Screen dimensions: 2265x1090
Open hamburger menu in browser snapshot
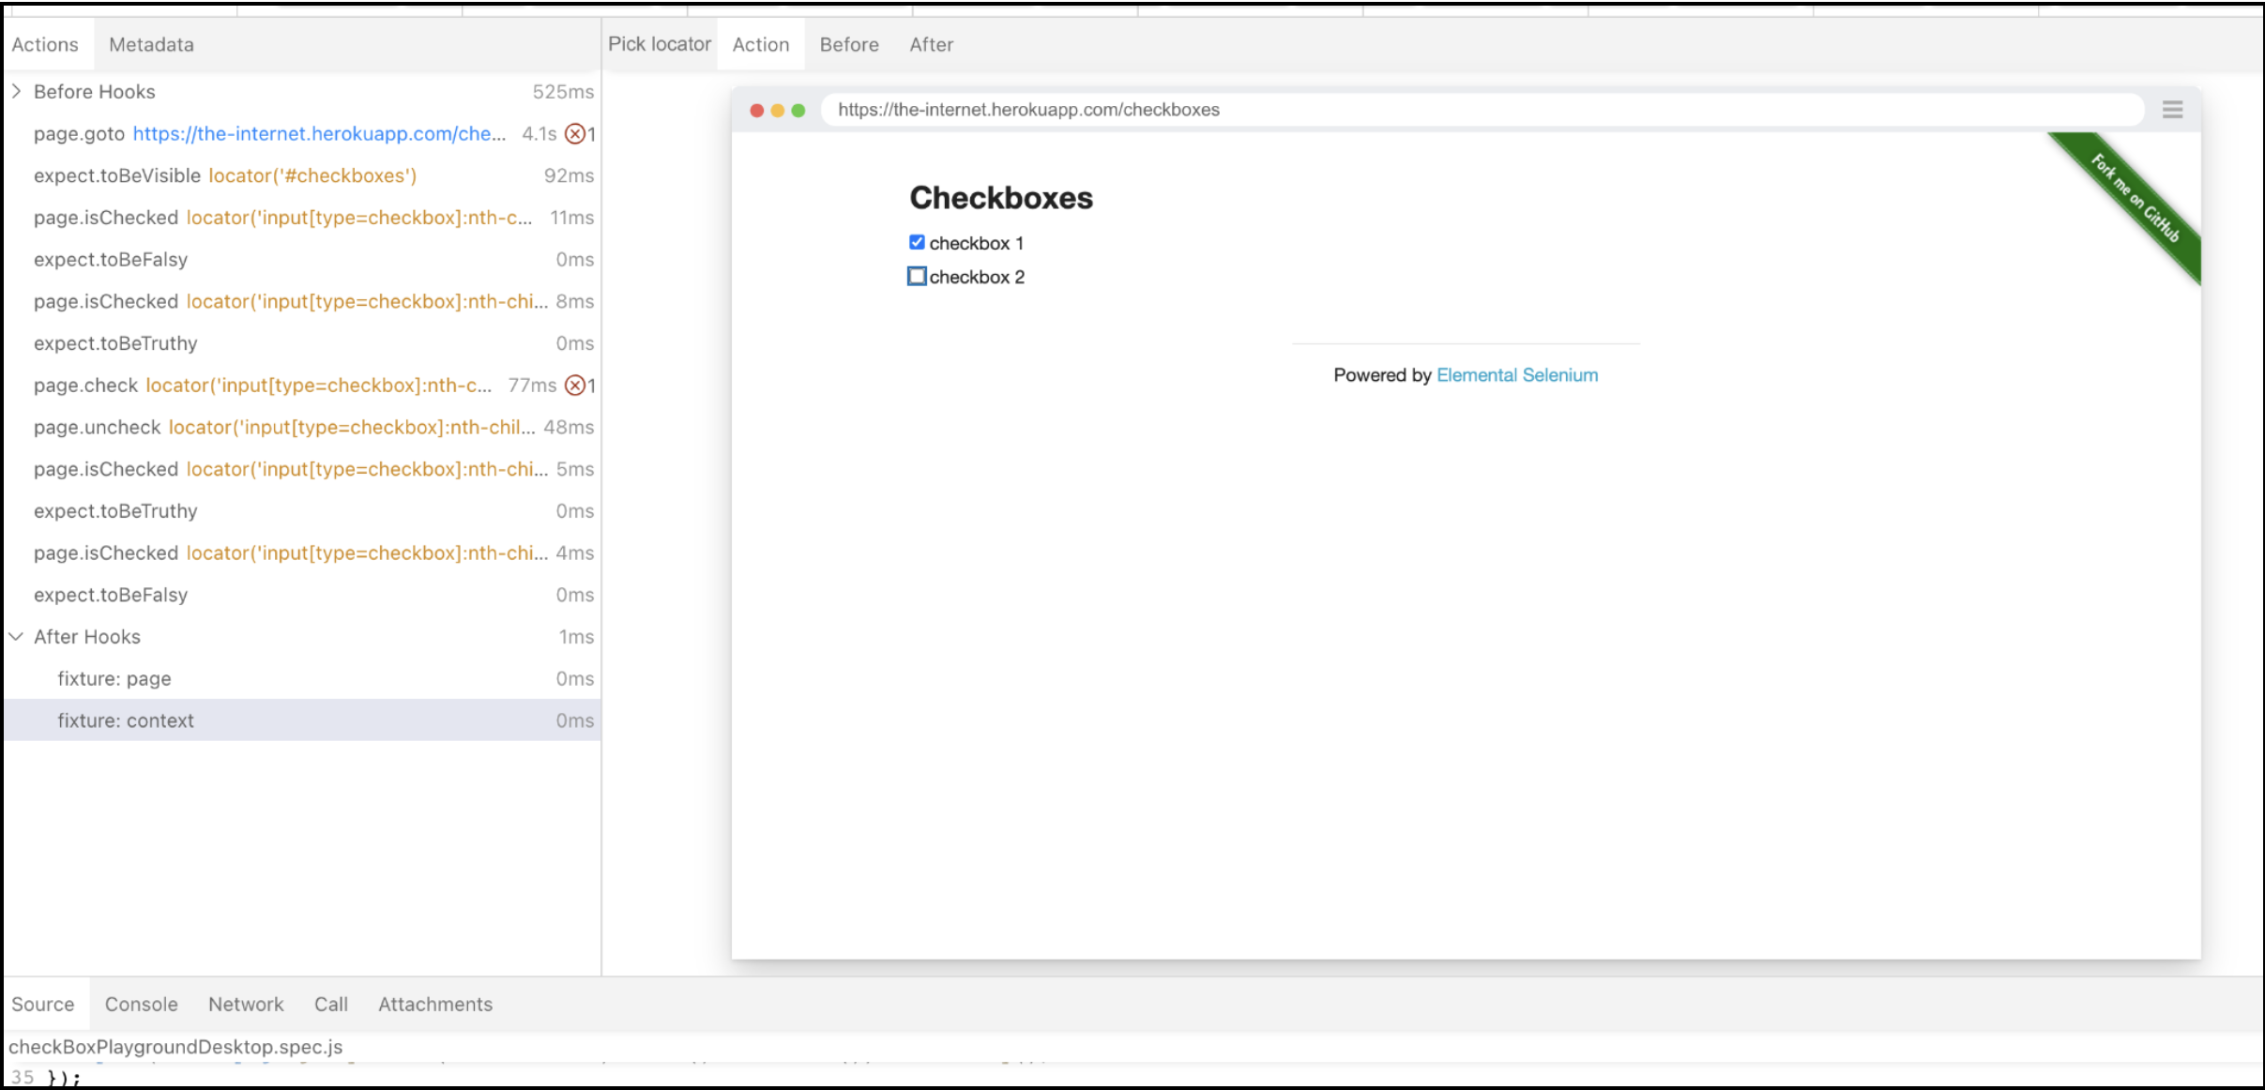(x=2172, y=110)
